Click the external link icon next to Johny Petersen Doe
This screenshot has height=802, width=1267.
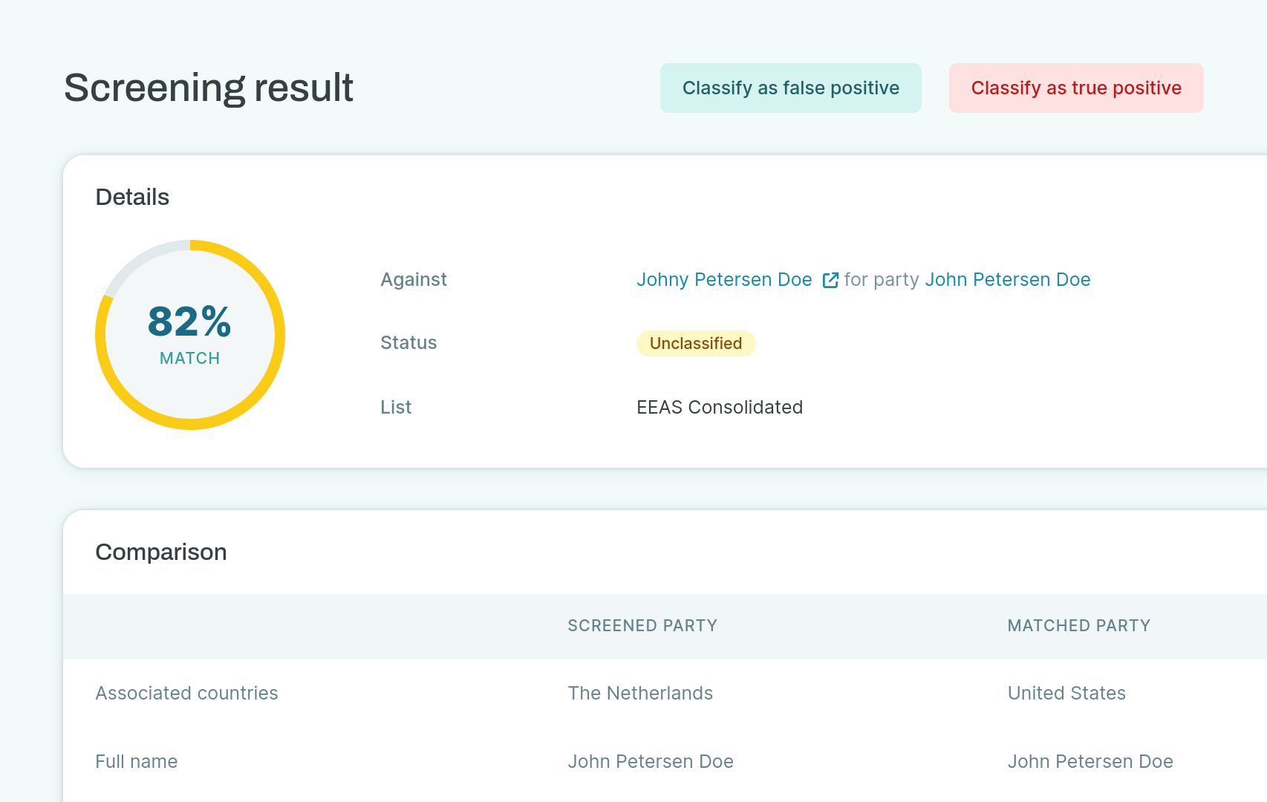tap(830, 280)
